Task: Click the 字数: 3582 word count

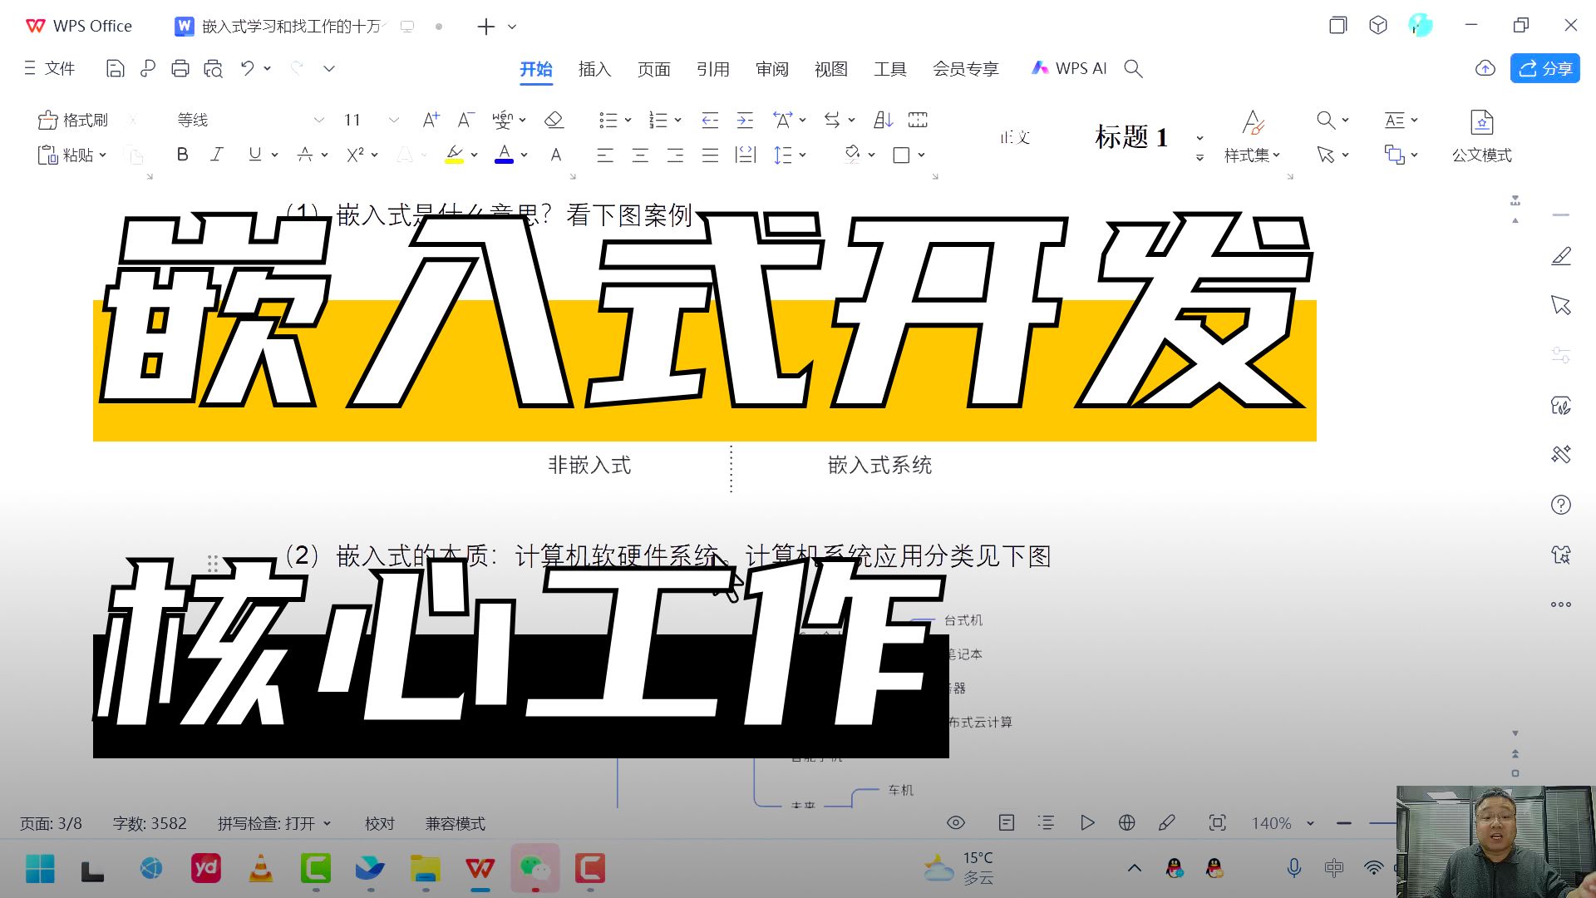Action: point(150,824)
